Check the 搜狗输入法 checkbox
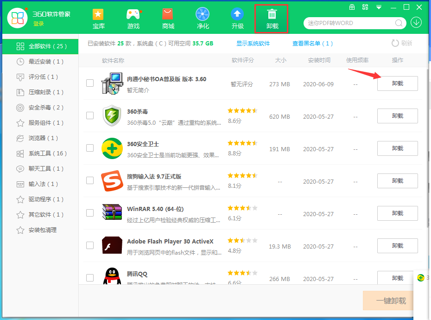Screen dimensions: 431x320 coord(90,180)
